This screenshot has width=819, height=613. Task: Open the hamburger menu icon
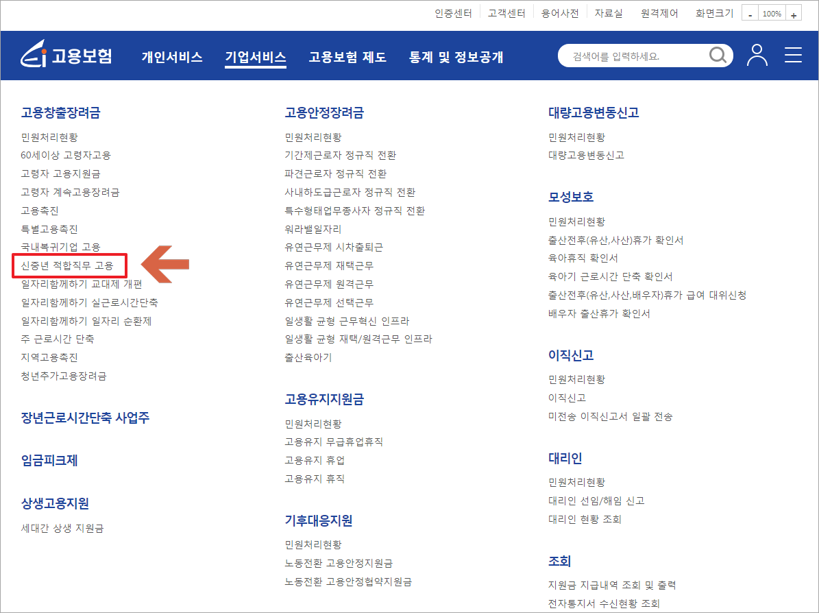(793, 56)
